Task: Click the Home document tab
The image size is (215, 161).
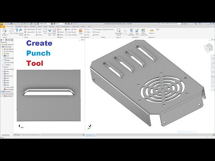Action: click(17, 135)
